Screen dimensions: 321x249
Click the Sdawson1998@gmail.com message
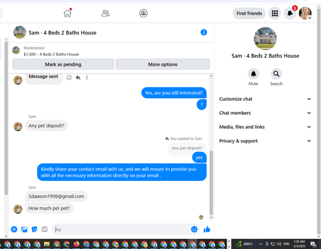[x=56, y=196]
